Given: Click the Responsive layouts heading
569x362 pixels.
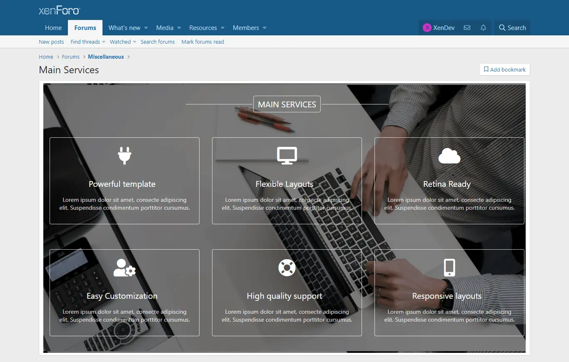Looking at the screenshot, I should (x=447, y=296).
